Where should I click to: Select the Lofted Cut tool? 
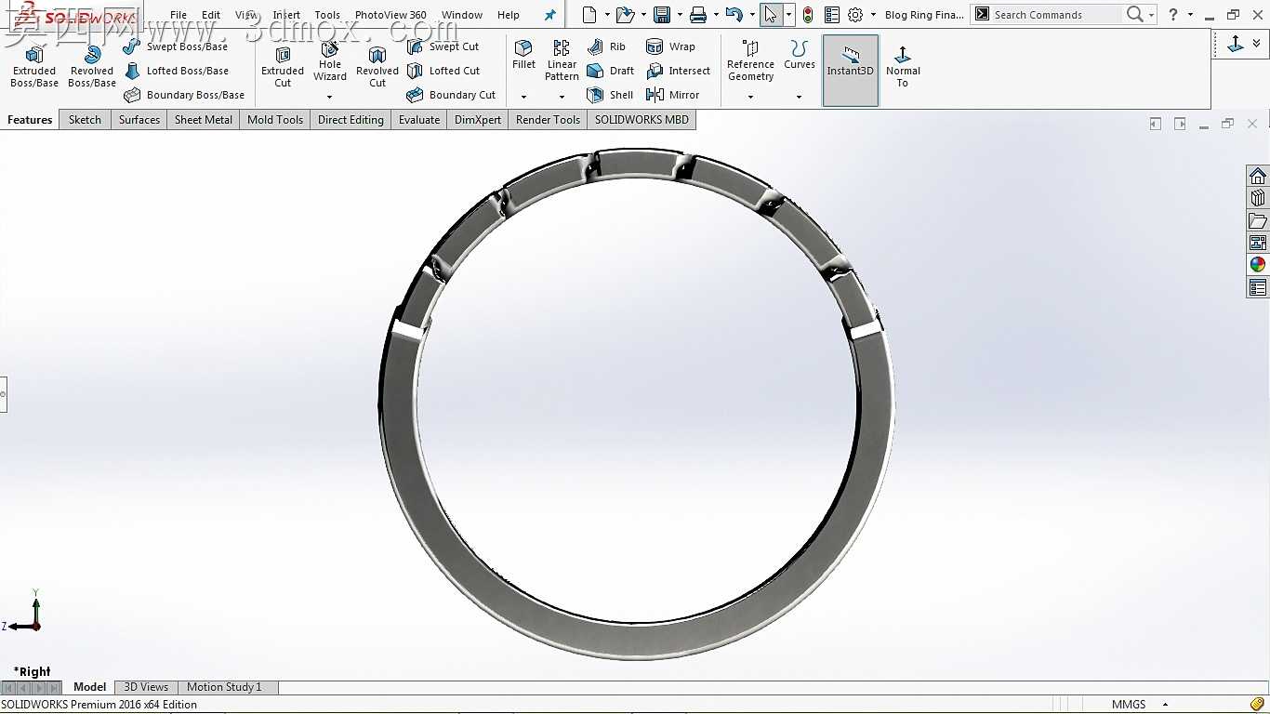point(443,71)
